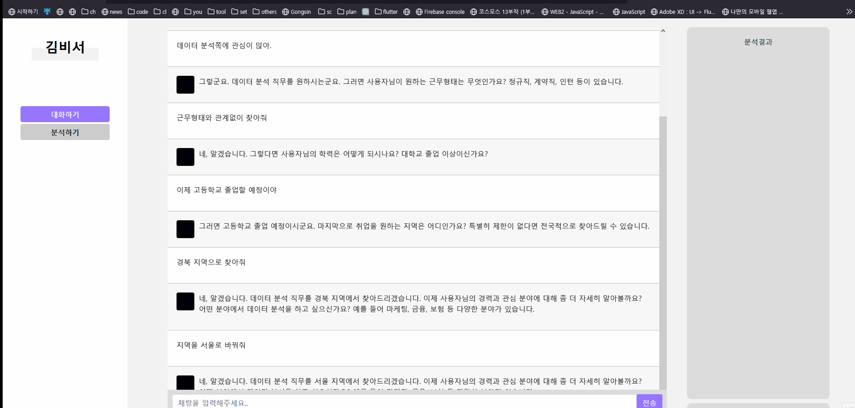The width and height of the screenshot is (855, 408).
Task: Click the chat scrollbar thumb
Action: [x=663, y=250]
